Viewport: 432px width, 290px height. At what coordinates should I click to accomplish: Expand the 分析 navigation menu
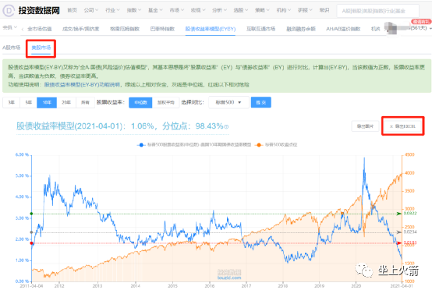click(x=220, y=10)
